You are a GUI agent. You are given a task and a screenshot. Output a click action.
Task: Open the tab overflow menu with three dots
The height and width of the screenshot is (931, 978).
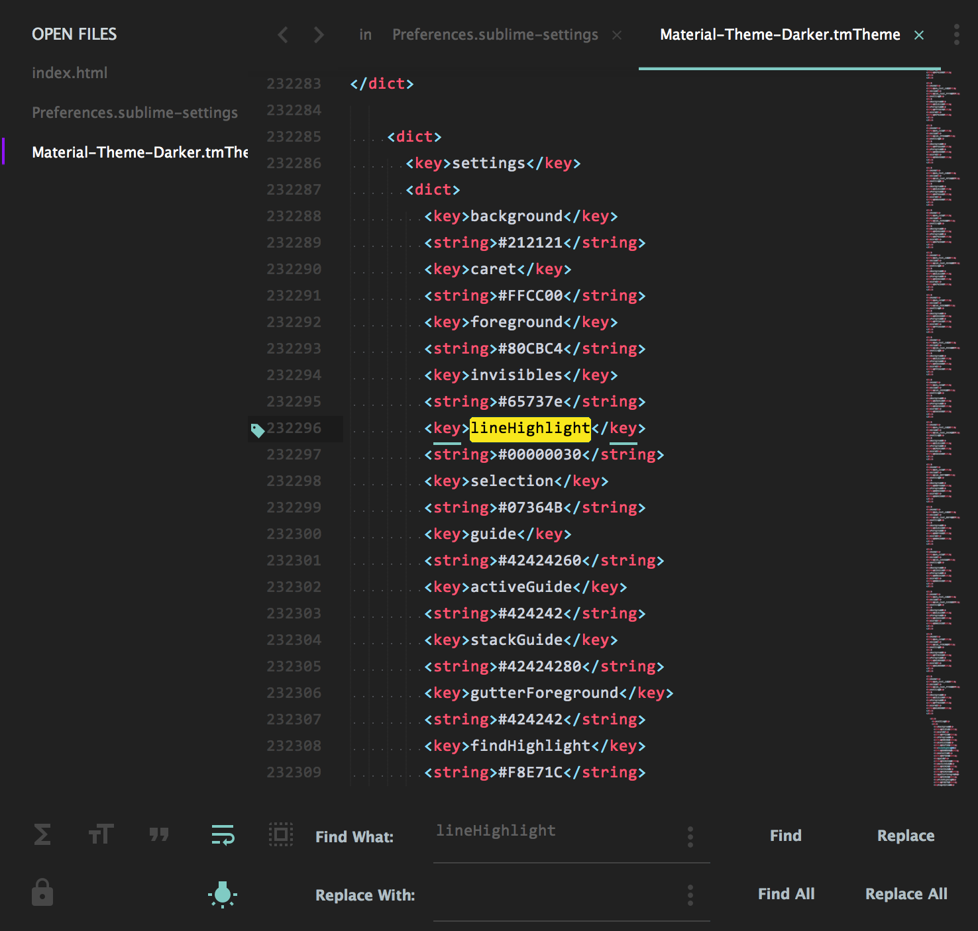(956, 34)
